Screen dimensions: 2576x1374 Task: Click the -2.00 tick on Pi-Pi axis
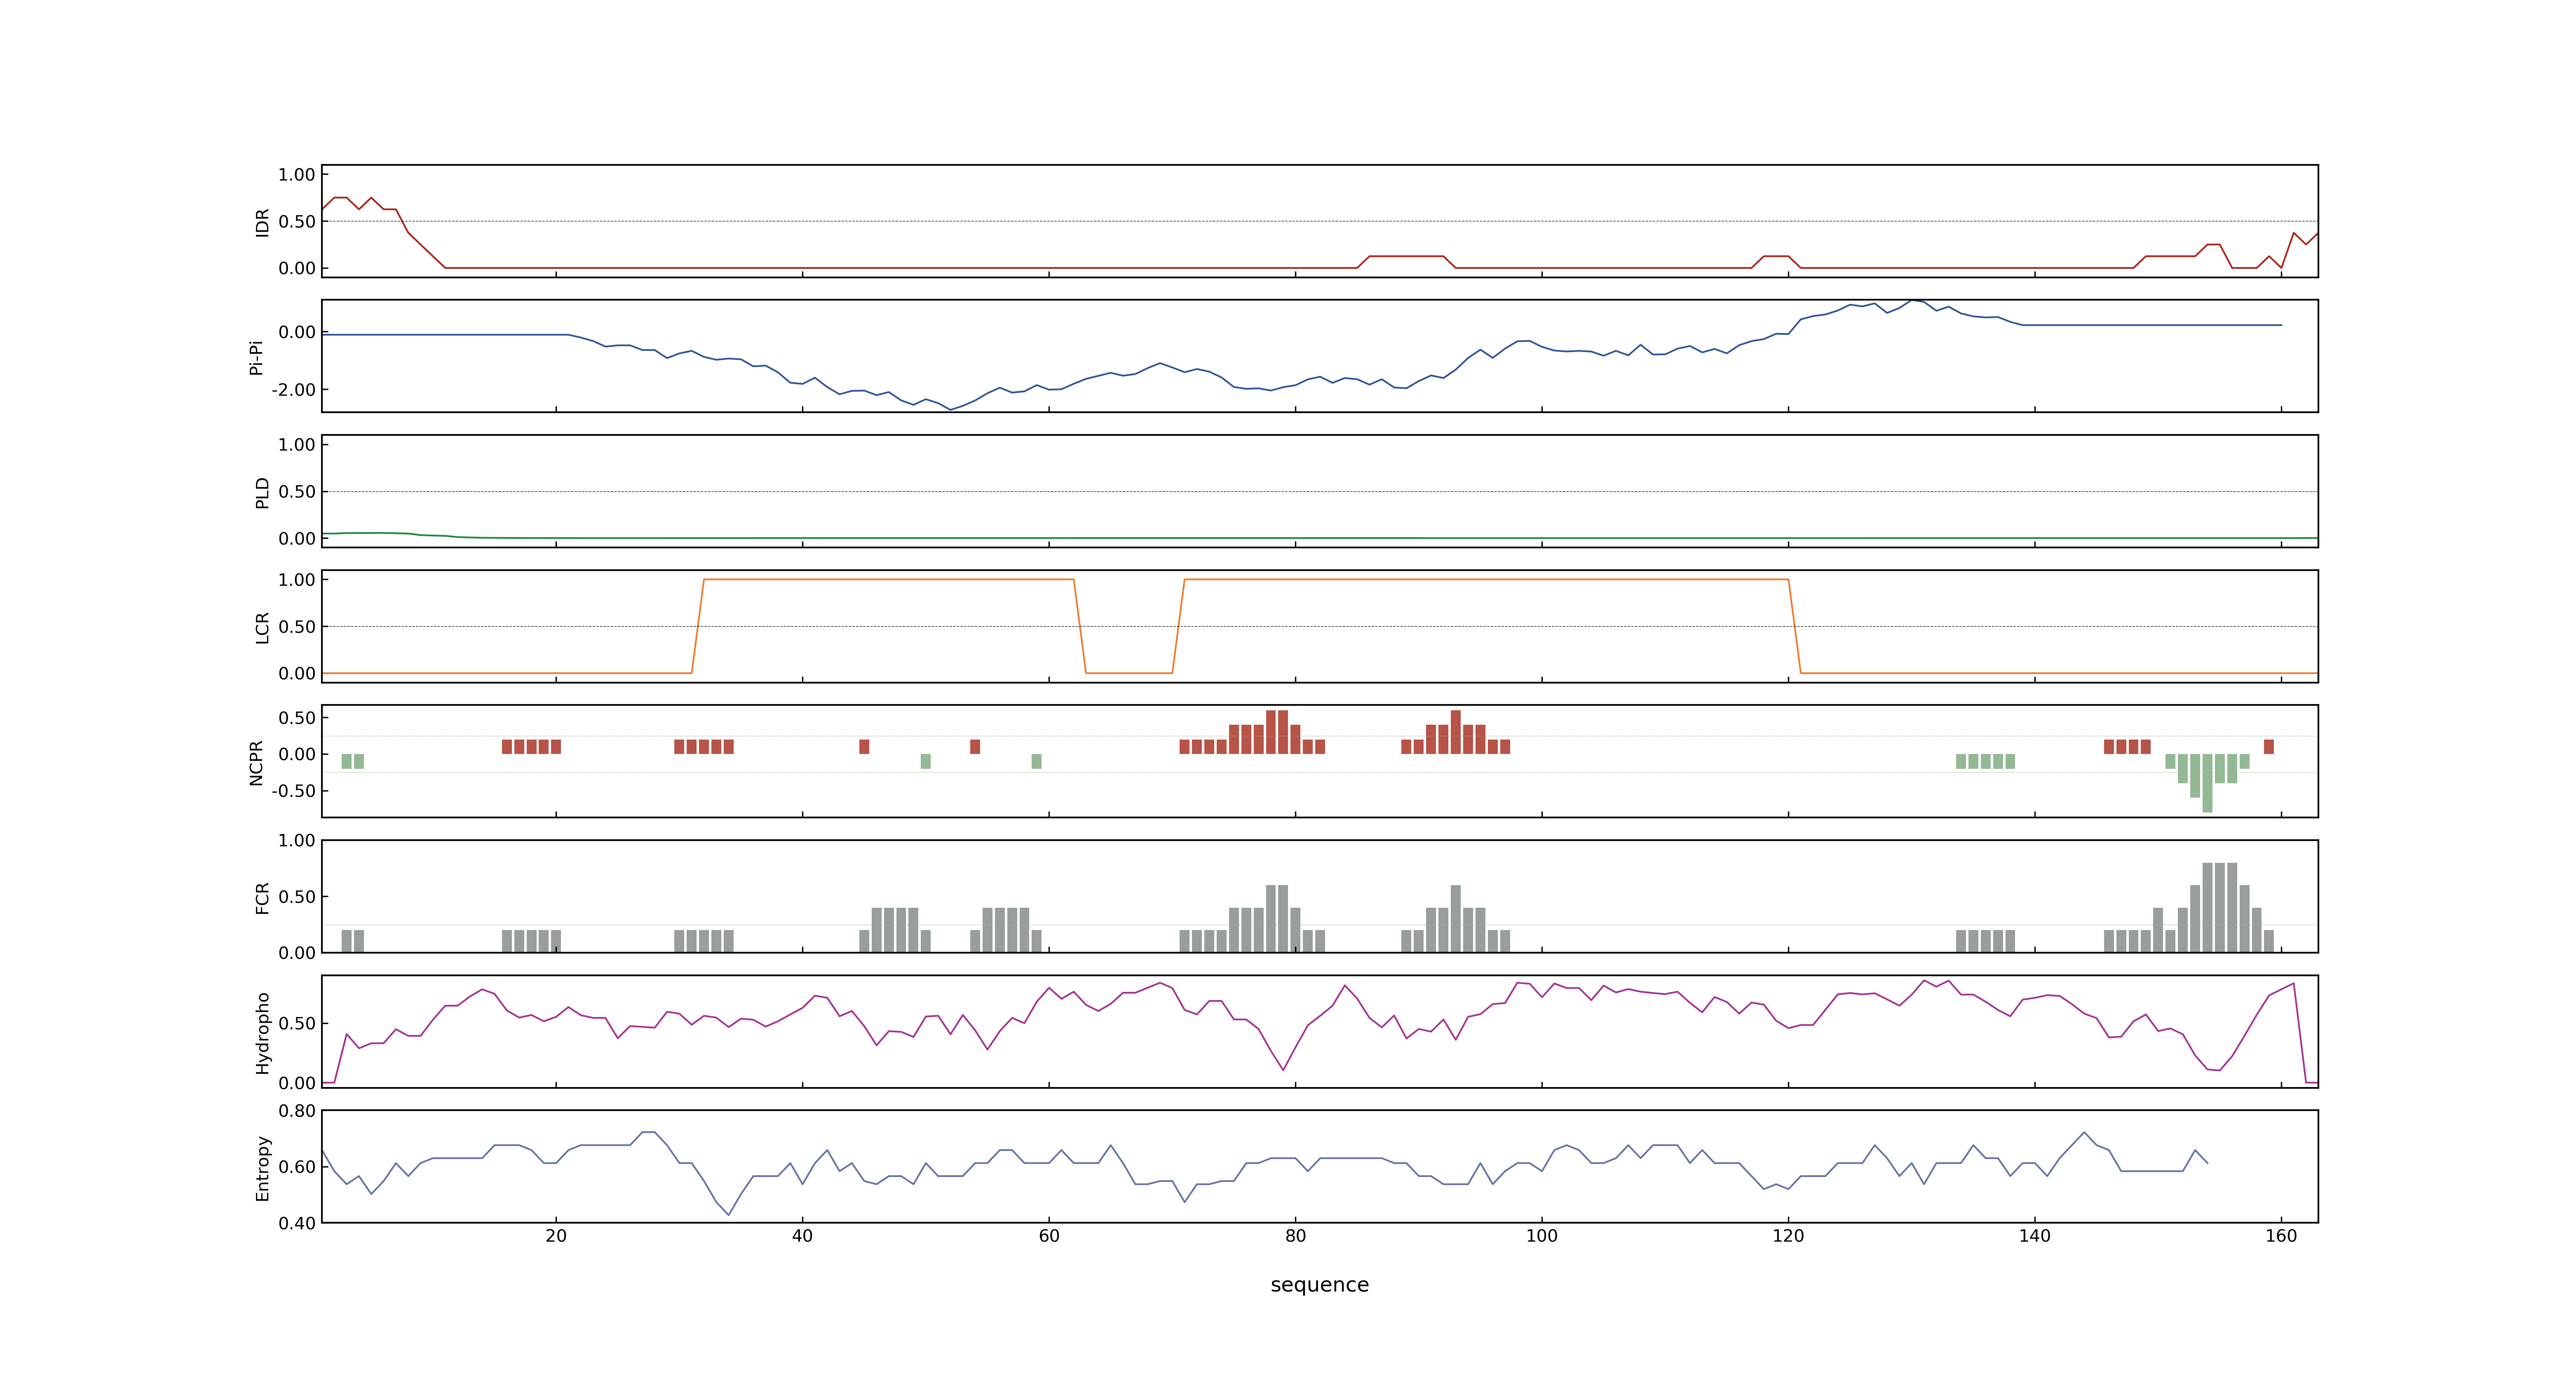point(293,389)
